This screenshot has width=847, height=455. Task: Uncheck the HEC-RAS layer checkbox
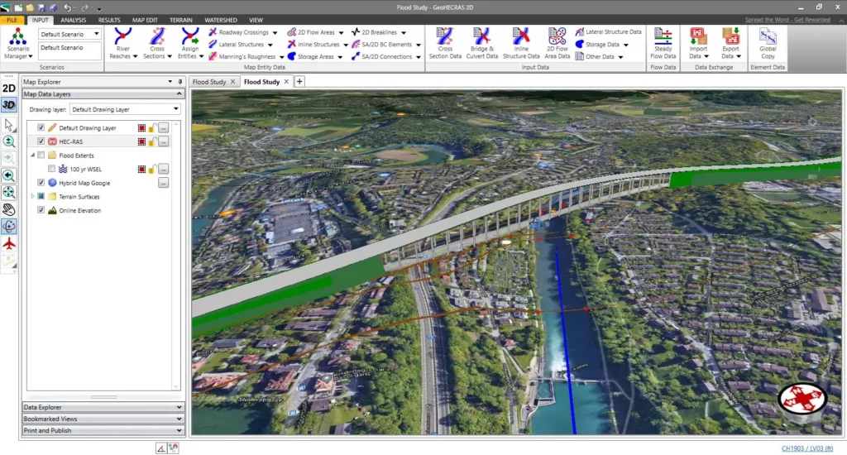[x=41, y=141]
